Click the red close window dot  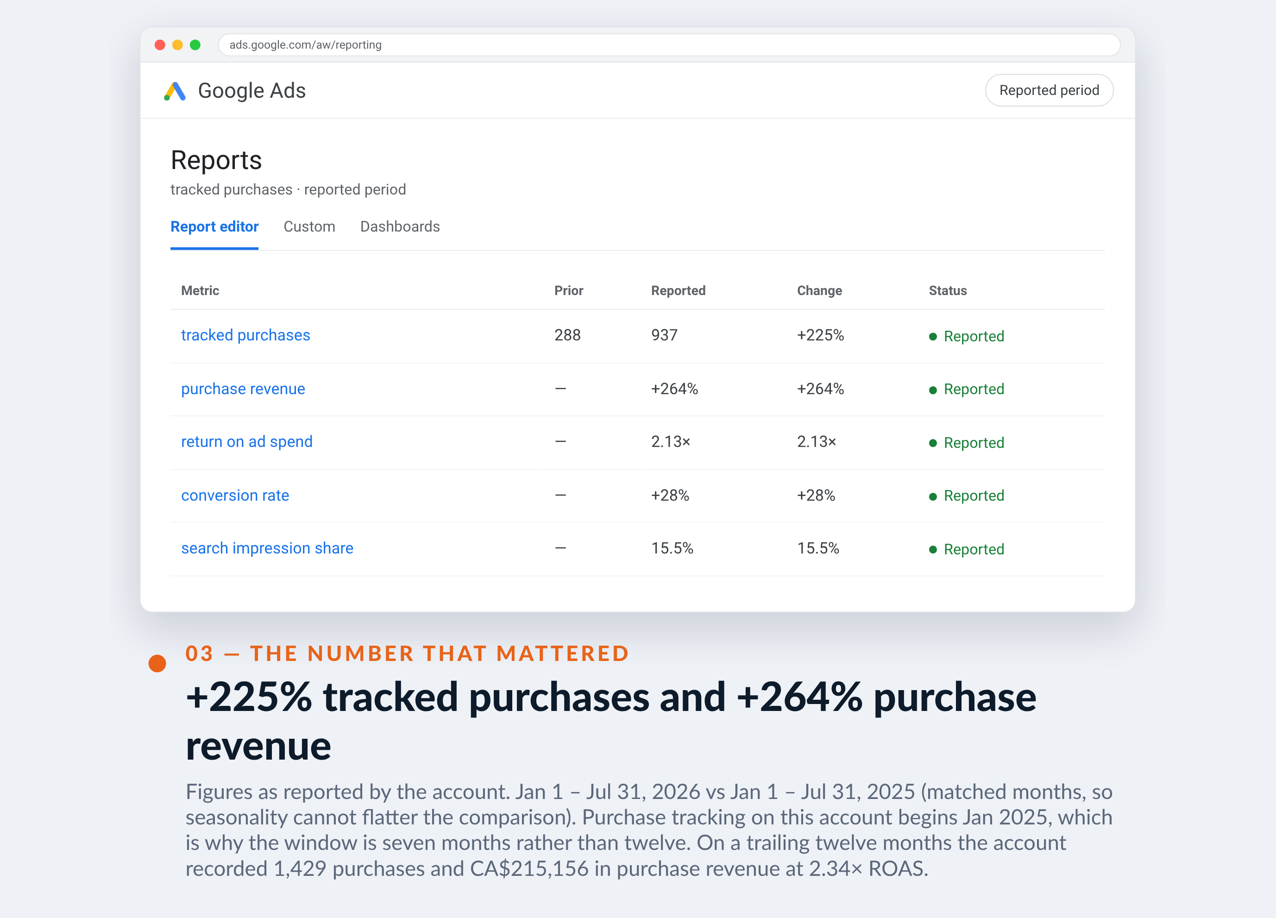click(160, 45)
